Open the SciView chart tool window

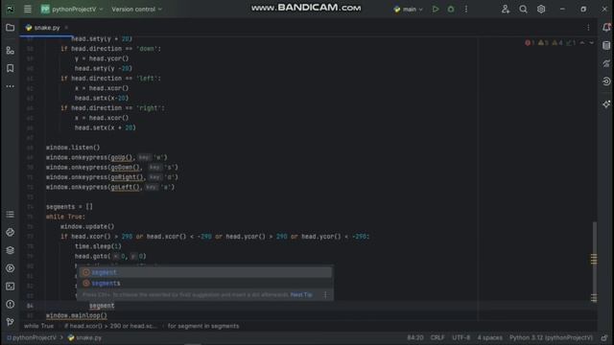(606, 63)
